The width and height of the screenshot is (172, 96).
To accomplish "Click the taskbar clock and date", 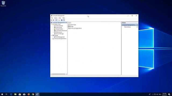I will tap(164, 94).
